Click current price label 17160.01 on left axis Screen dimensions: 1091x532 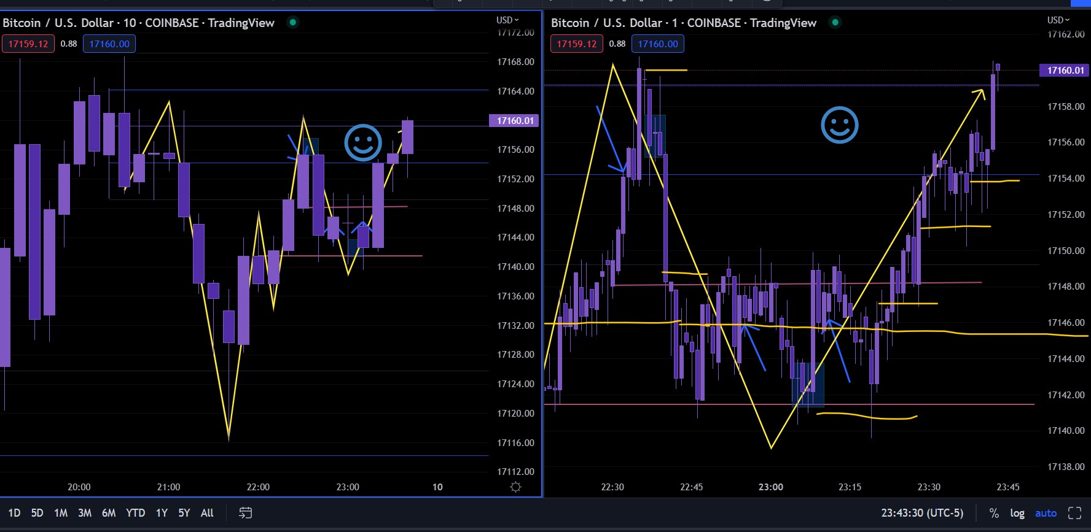(514, 120)
